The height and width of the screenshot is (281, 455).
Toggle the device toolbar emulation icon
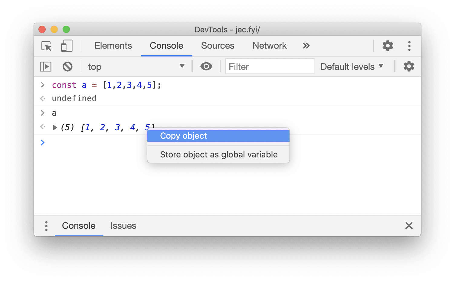point(66,46)
